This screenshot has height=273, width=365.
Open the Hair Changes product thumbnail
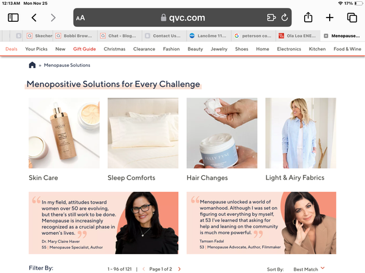tap(222, 133)
